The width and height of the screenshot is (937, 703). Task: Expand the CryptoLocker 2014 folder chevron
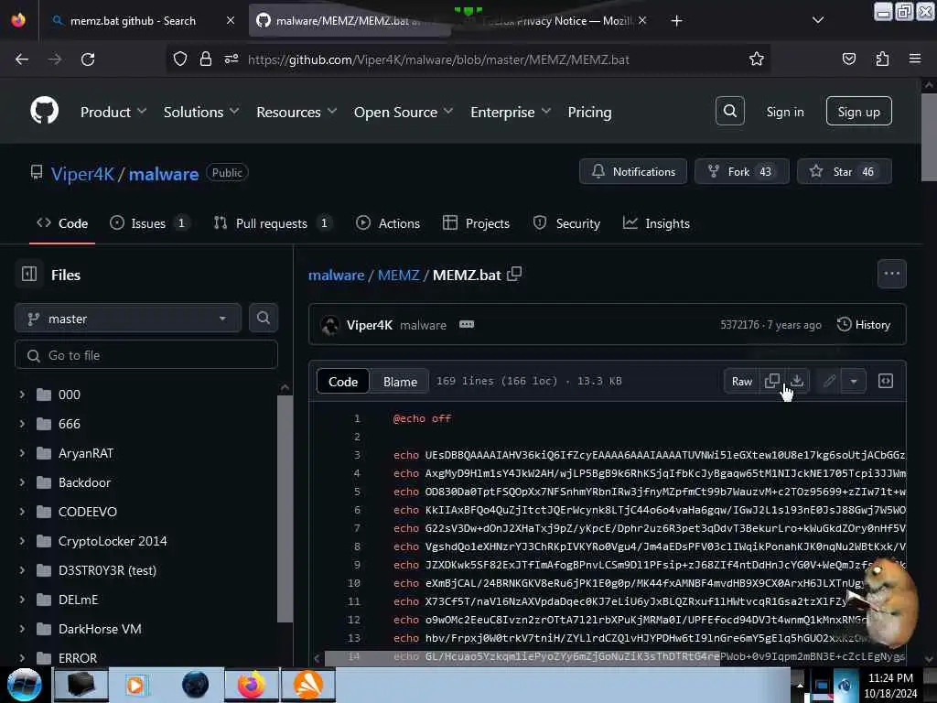(x=22, y=541)
